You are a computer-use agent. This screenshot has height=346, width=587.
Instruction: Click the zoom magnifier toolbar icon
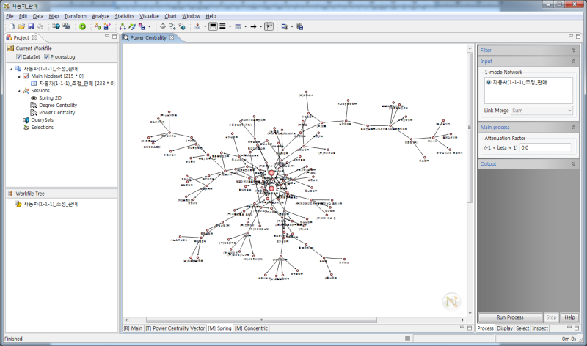(x=172, y=26)
